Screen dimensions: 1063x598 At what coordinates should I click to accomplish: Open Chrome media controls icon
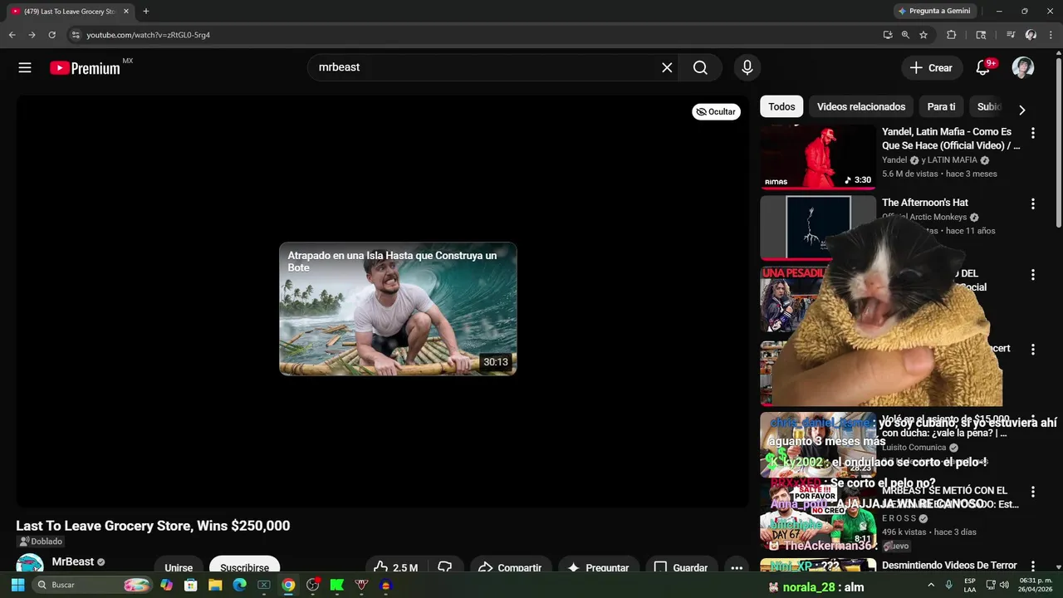pyautogui.click(x=1011, y=35)
